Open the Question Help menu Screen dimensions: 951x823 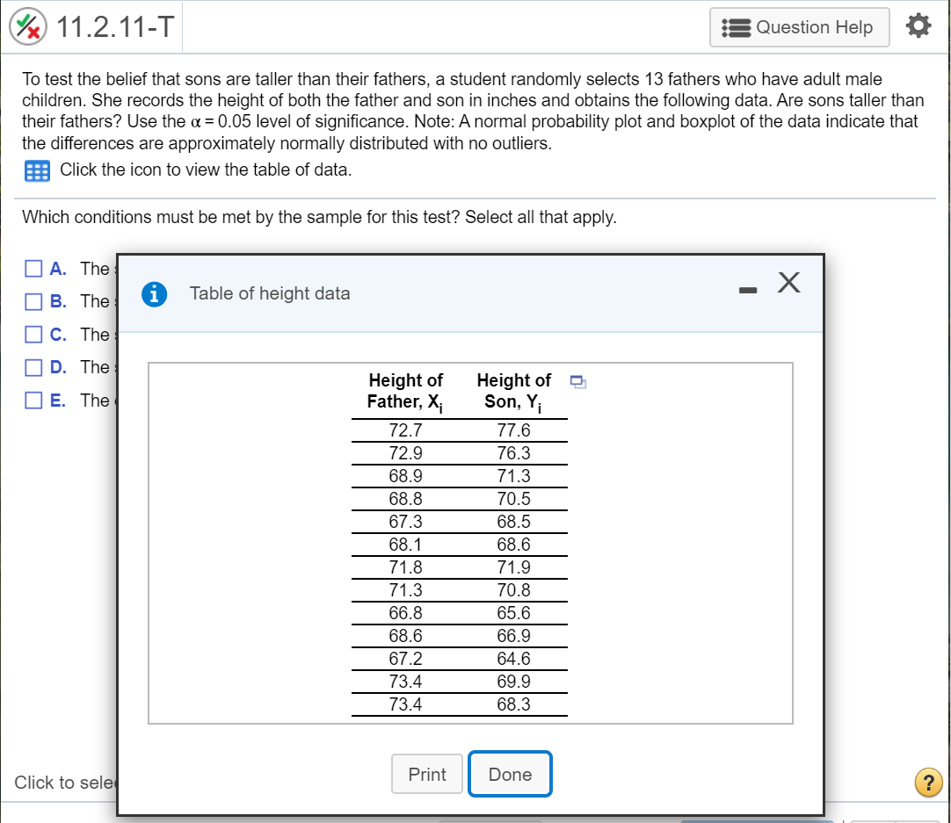click(x=798, y=27)
